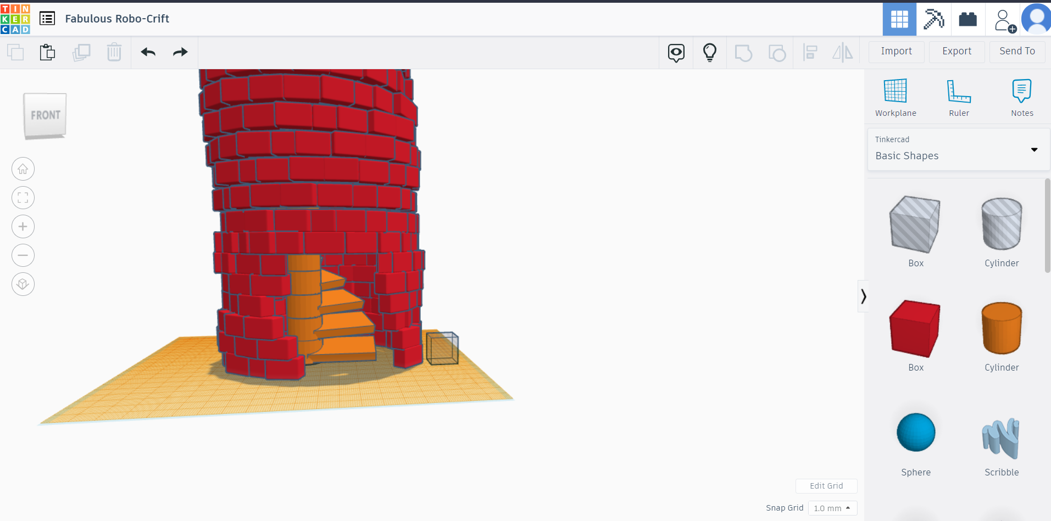Open the Tinkercad main menu icon
1051x521 pixels.
(x=47, y=18)
